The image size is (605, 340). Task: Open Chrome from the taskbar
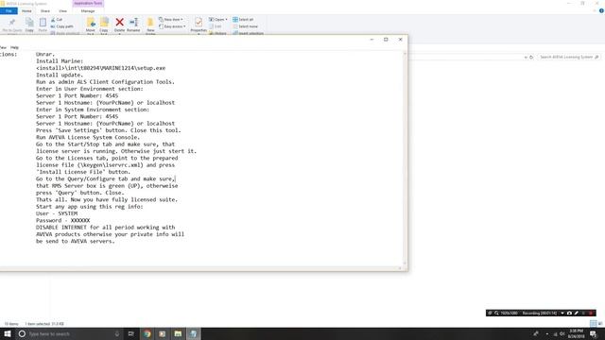(147, 333)
